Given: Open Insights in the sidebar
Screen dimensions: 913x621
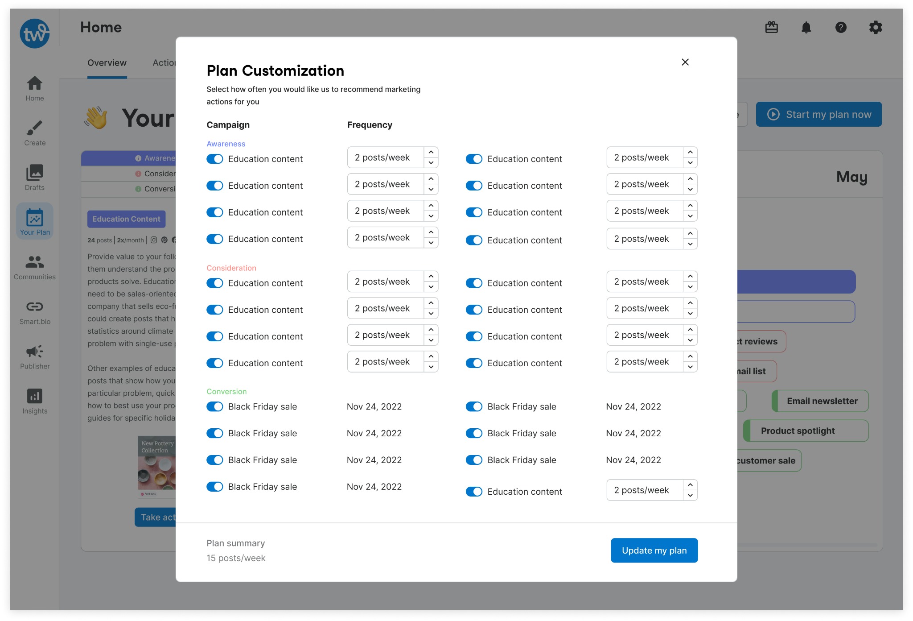Looking at the screenshot, I should (34, 401).
